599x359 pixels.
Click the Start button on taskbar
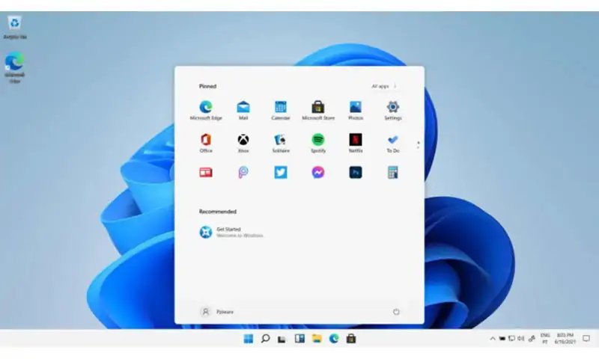tap(249, 338)
